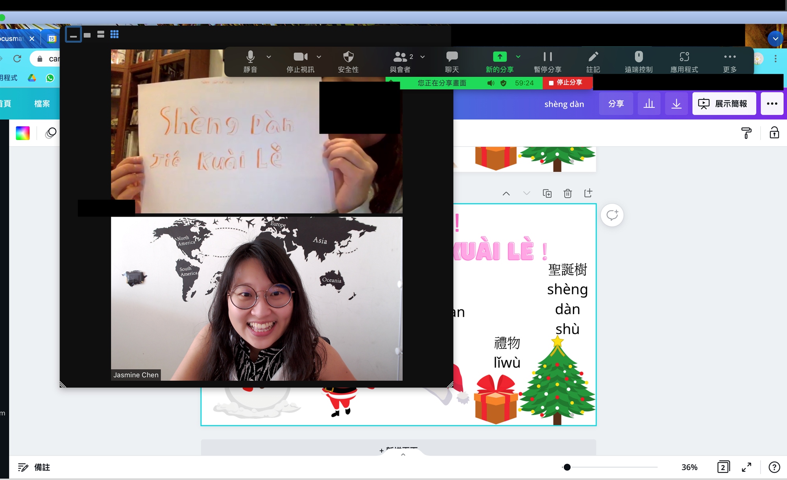Toggle the lock icon in Canva toolbar
The height and width of the screenshot is (480, 787).
774,133
